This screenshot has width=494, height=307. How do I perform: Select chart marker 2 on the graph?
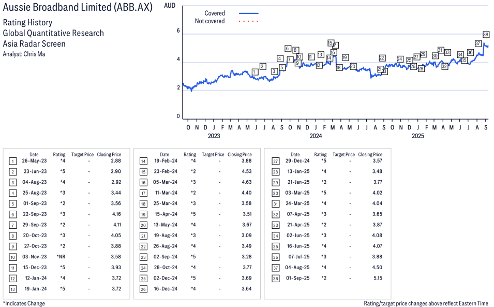point(263,66)
